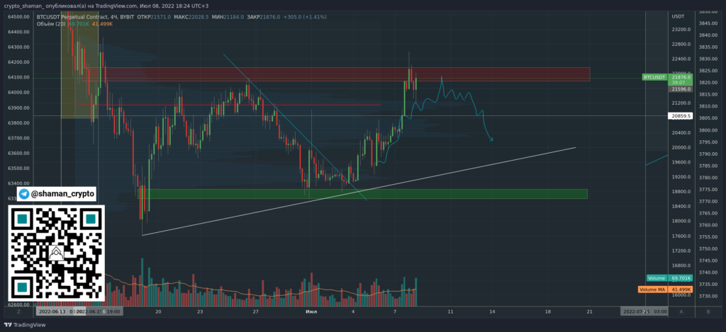Click the 3845.00 right scale label

(708, 23)
